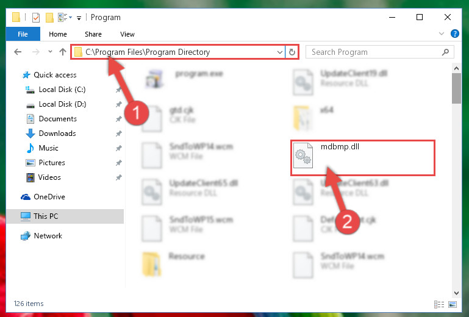Viewport: 469px width, 317px height.
Task: Click the New folder icon in title bar
Action: pos(49,18)
